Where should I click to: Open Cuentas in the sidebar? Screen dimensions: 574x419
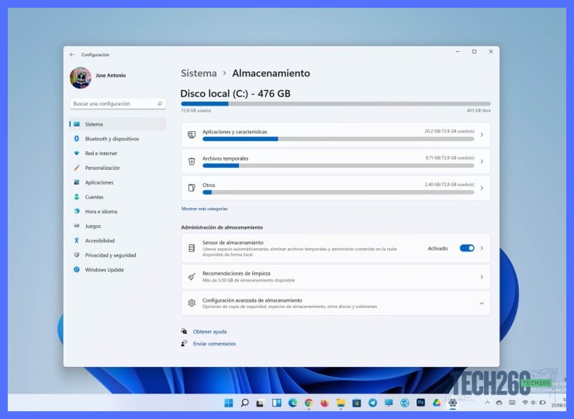[x=117, y=196]
